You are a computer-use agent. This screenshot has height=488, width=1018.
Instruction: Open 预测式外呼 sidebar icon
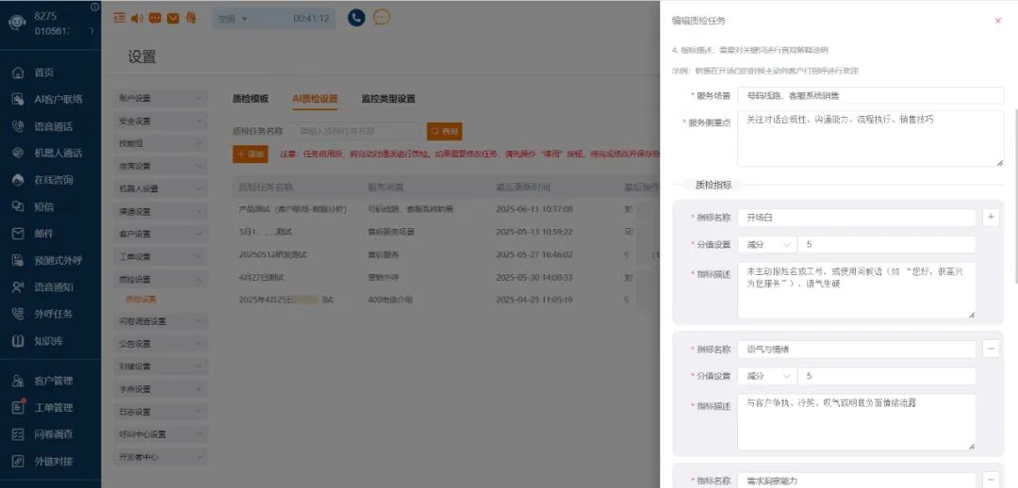click(x=18, y=260)
